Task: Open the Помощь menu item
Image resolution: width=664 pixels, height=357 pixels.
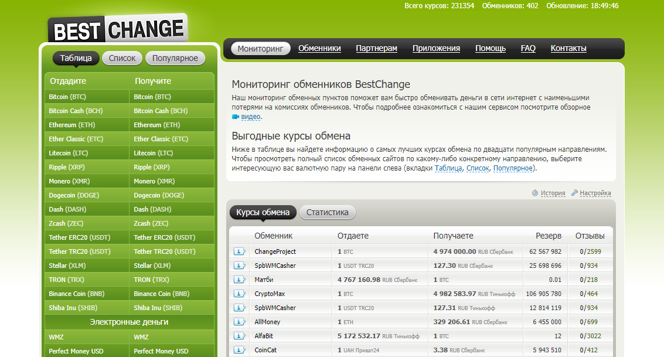Action: point(491,48)
